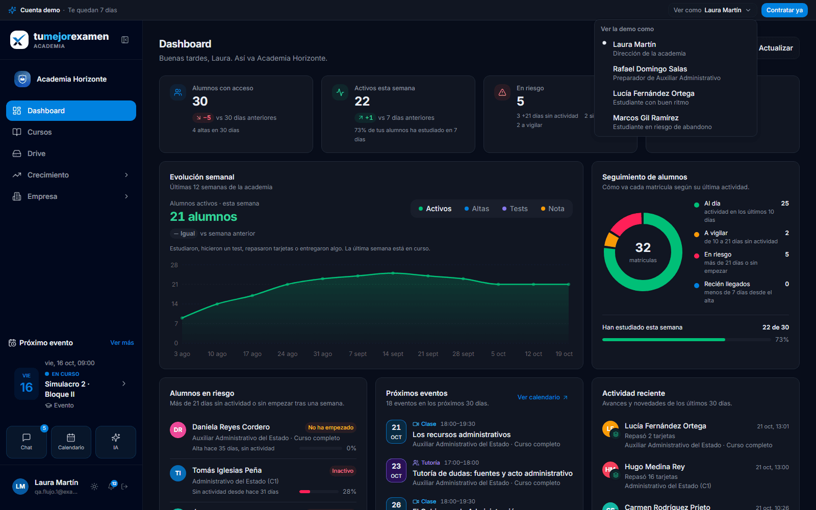Click the tumejorexamen logo icon
The image size is (816, 510).
(19, 40)
